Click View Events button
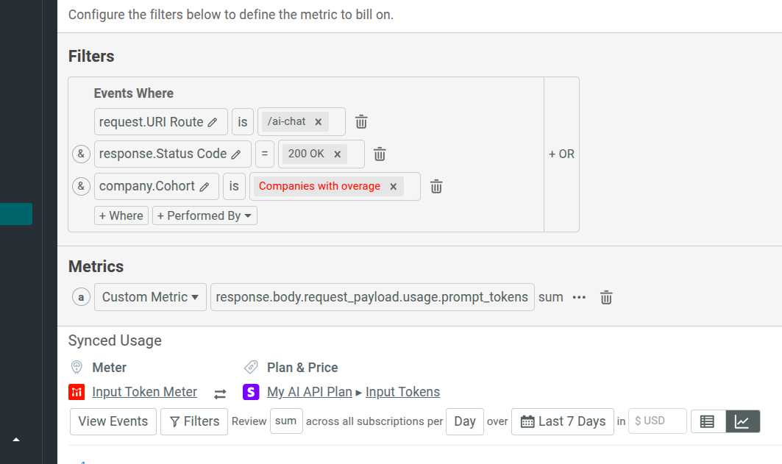Screen dimensions: 782x464 113,421
